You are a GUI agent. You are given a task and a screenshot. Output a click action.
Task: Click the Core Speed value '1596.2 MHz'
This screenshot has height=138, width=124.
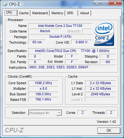[43, 83]
